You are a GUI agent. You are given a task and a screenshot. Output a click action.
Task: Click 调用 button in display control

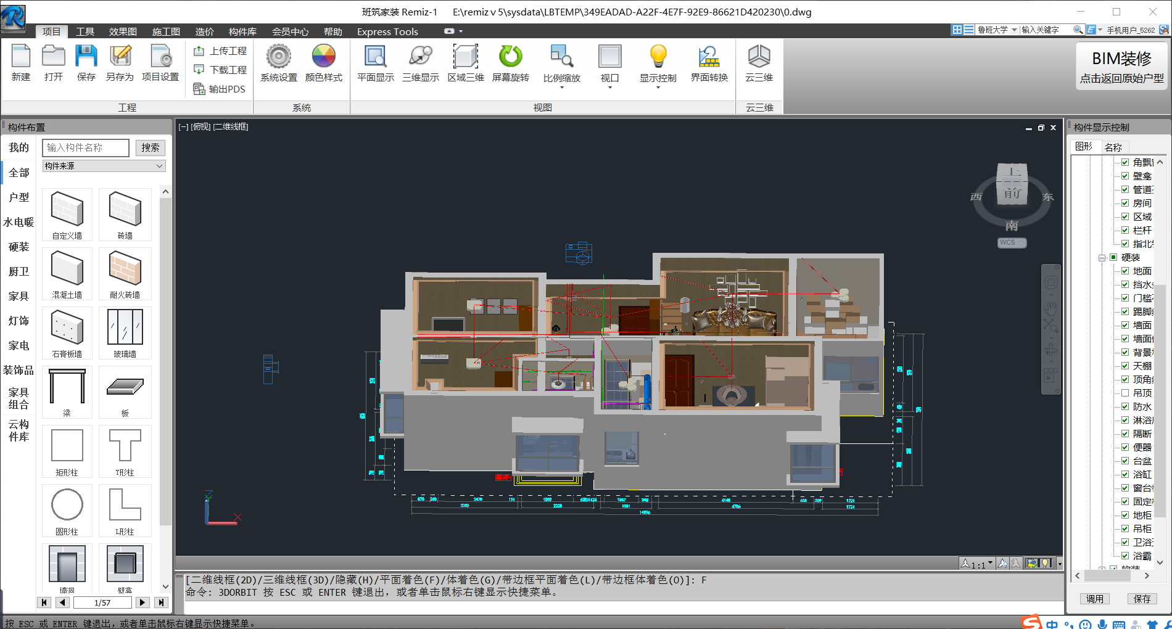[1095, 599]
